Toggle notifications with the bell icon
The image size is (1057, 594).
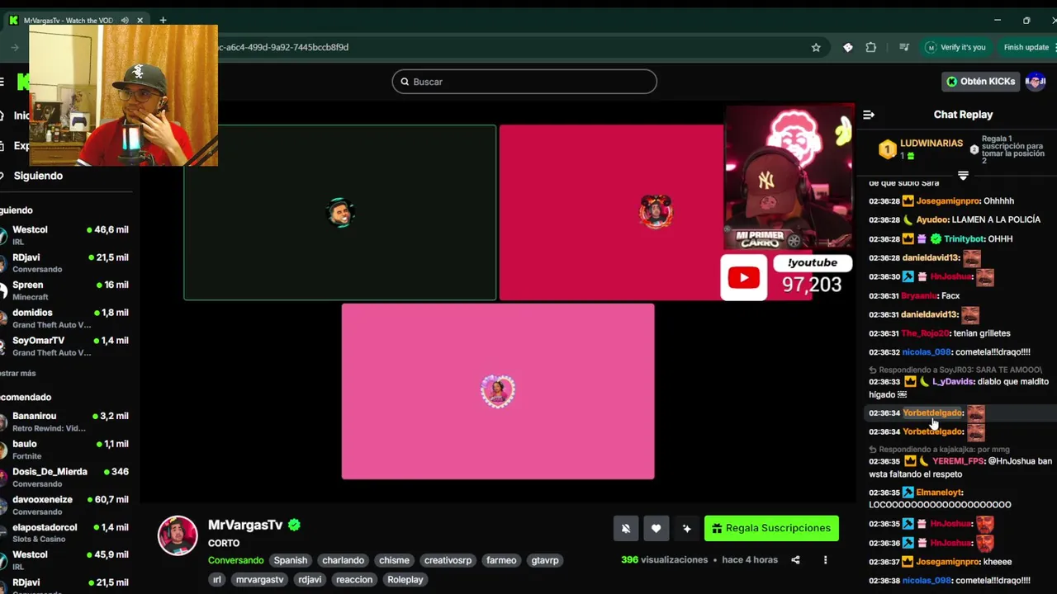point(626,528)
